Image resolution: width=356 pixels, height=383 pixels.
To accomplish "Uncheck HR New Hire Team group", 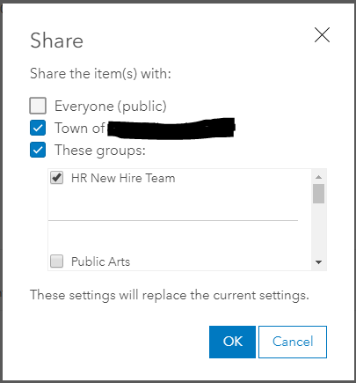I will [x=56, y=178].
